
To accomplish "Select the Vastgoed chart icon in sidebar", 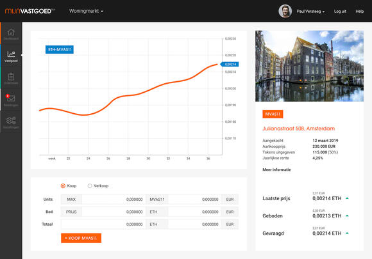I will point(11,54).
